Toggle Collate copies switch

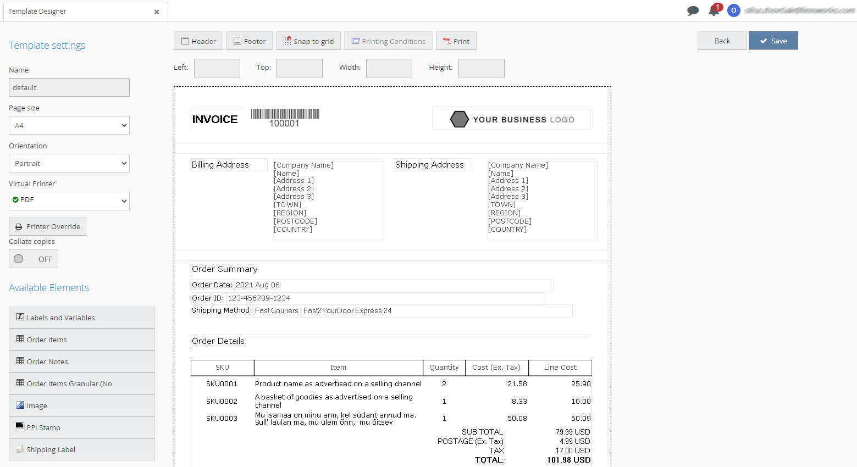point(34,259)
